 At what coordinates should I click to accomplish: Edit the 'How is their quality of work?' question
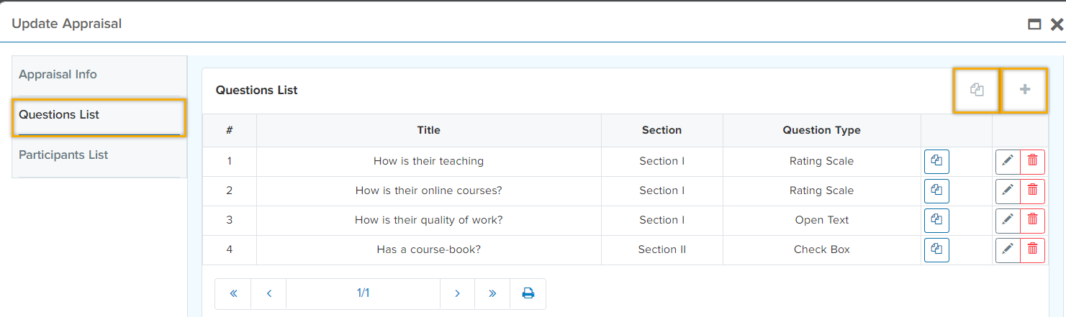pos(1008,221)
